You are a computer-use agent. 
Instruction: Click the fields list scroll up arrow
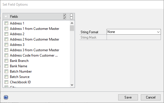click(x=72, y=23)
